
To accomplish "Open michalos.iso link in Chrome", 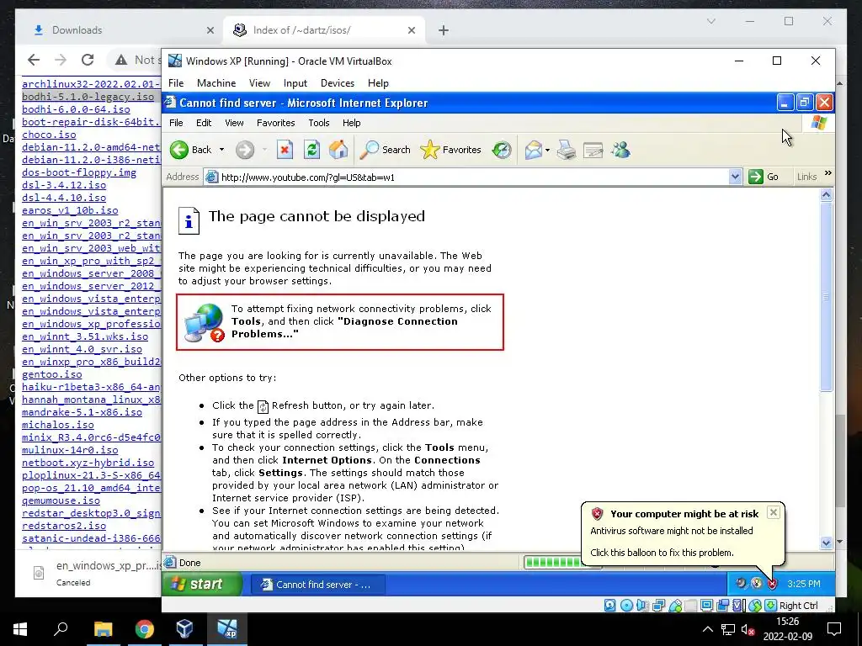I will (58, 425).
